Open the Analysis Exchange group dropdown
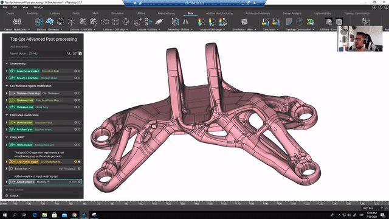 [x=224, y=29]
